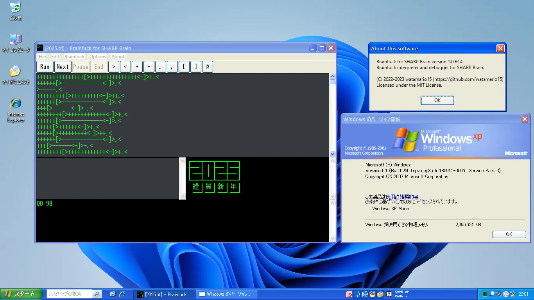The width and height of the screenshot is (534, 300).
Task: Open IME tools box icon
Action: click(380, 294)
